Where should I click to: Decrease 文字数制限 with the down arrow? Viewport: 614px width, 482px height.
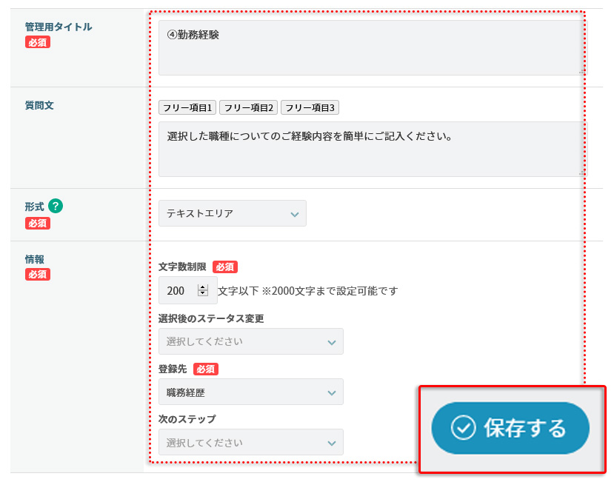(203, 294)
